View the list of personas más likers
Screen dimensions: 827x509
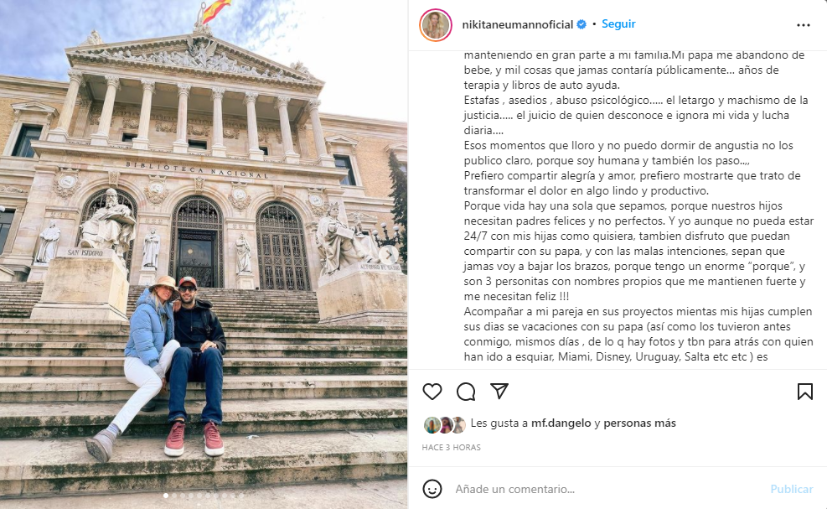click(x=639, y=423)
